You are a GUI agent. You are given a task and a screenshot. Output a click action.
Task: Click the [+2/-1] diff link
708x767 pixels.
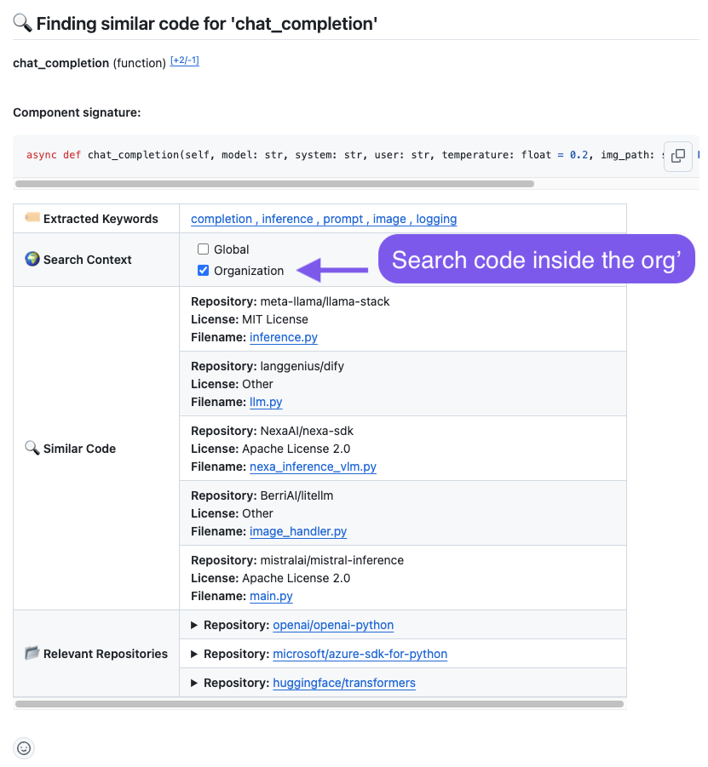pyautogui.click(x=185, y=61)
